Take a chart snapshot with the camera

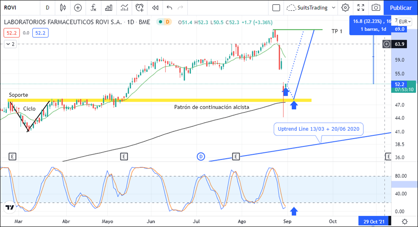376,8
